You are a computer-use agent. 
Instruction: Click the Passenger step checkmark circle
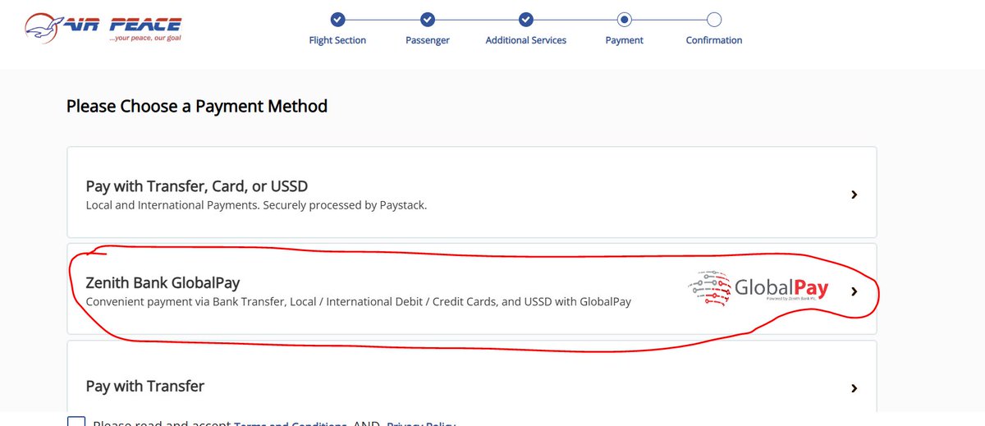coord(427,19)
